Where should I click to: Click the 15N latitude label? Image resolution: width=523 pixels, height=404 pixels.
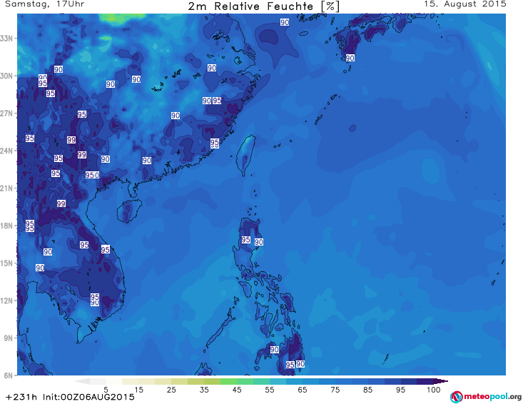pyautogui.click(x=6, y=263)
